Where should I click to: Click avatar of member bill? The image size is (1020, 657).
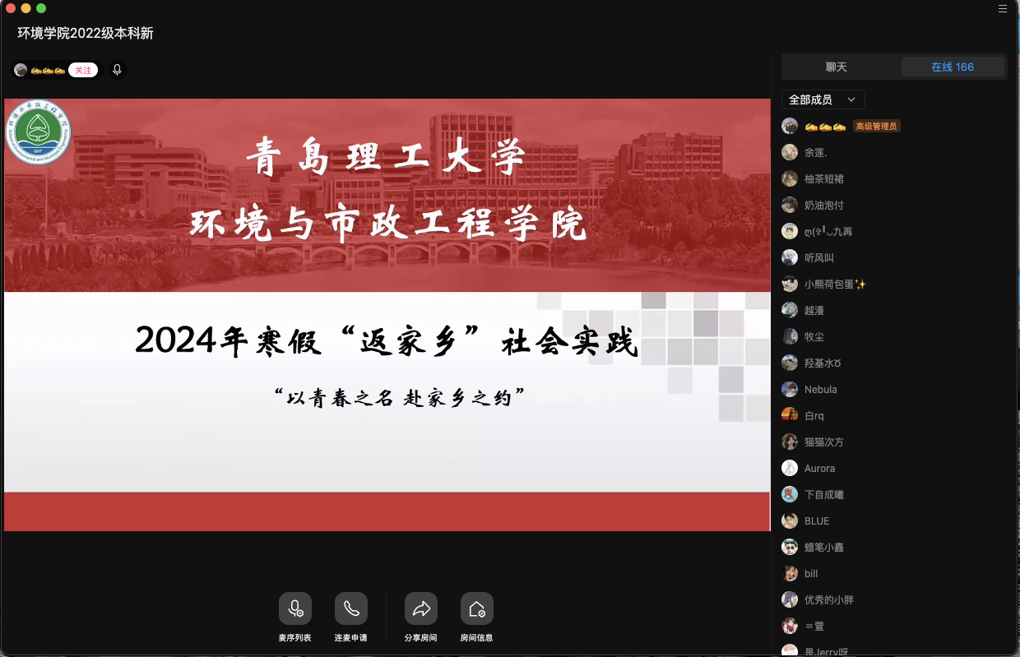[x=790, y=573]
